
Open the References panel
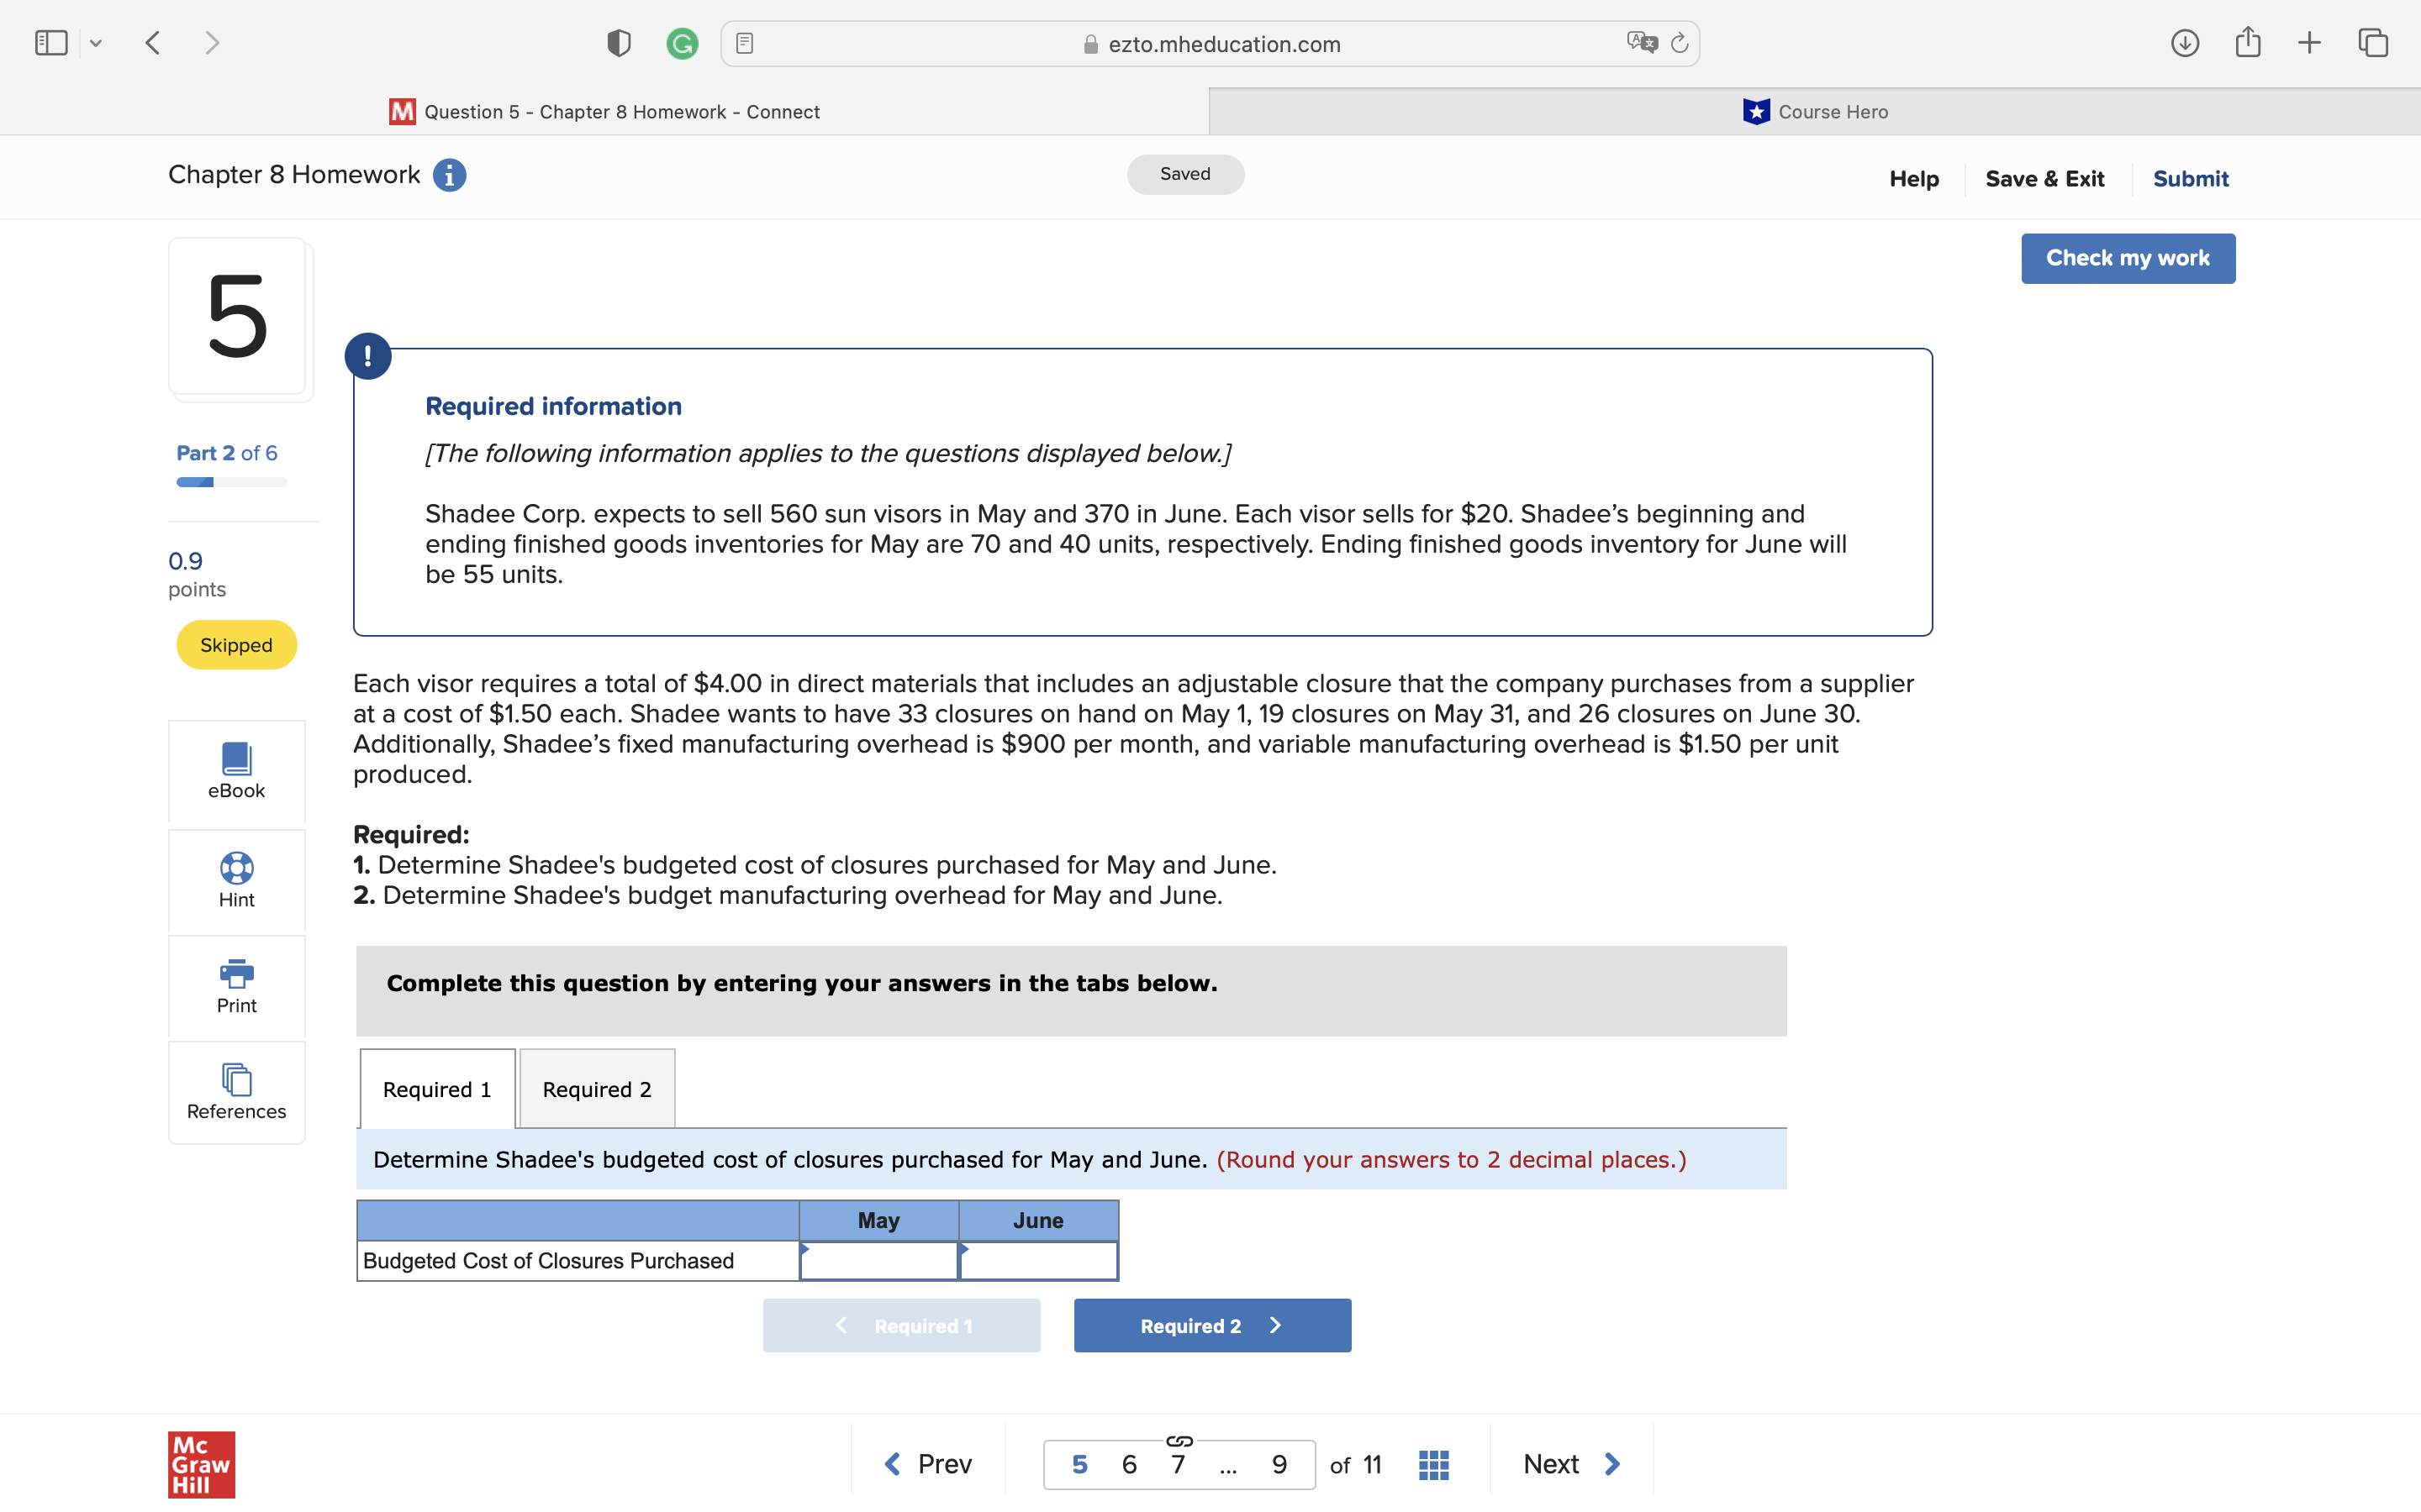pyautogui.click(x=236, y=1092)
